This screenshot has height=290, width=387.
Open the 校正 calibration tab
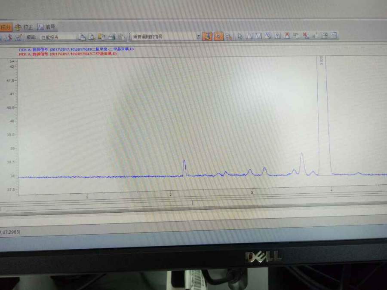pos(24,27)
